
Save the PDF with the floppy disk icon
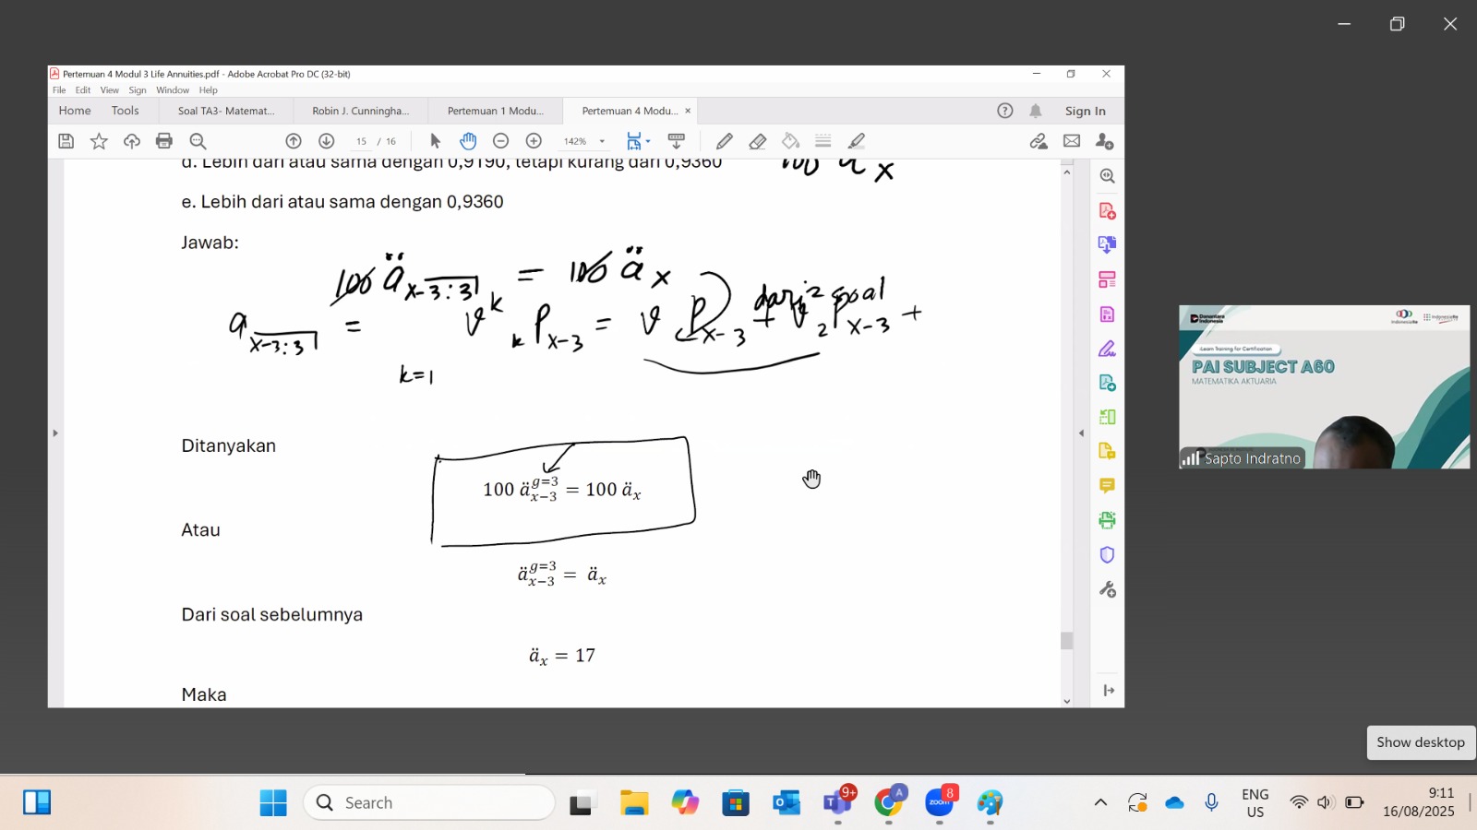(x=66, y=141)
